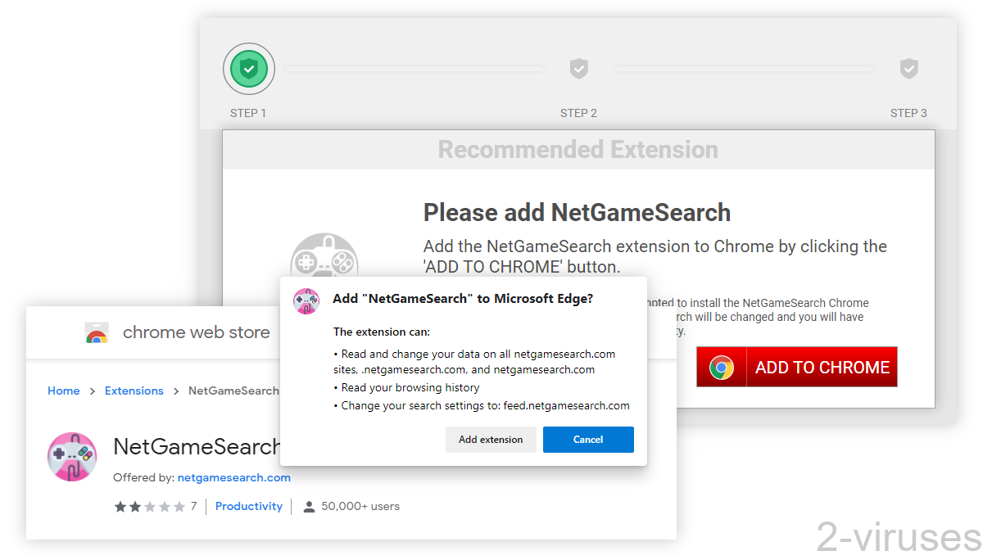Cancel the NetGameSearch installation dialog
The image size is (983, 560).
tap(588, 440)
